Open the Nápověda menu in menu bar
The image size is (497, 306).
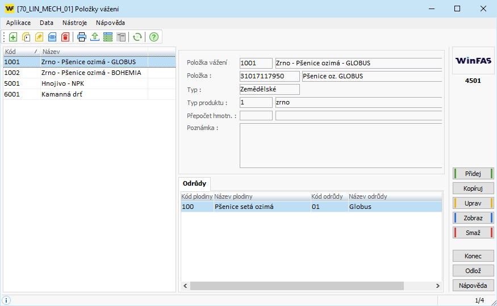click(110, 23)
